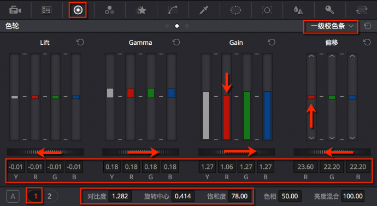Image resolution: width=377 pixels, height=206 pixels.
Task: Click the Lift green bar
Action: coord(56,97)
